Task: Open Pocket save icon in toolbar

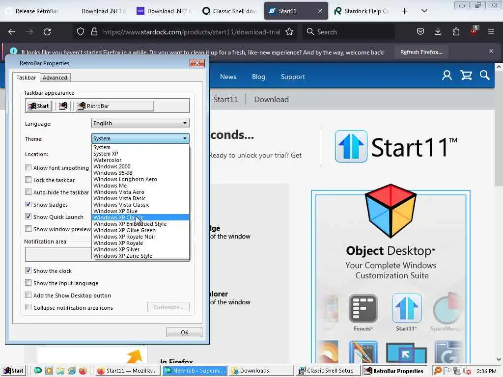Action: pyautogui.click(x=420, y=32)
